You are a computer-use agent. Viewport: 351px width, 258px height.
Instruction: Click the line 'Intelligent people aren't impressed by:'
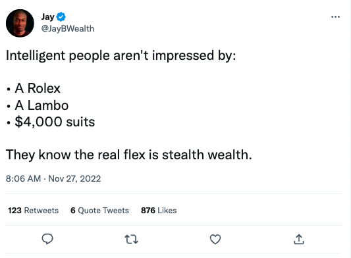pos(121,56)
